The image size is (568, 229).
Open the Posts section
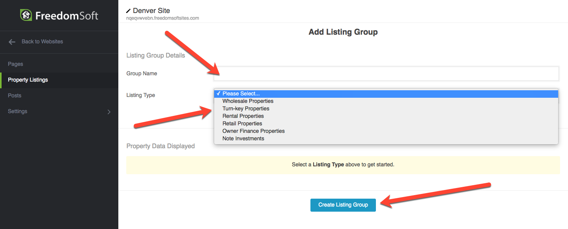point(15,95)
